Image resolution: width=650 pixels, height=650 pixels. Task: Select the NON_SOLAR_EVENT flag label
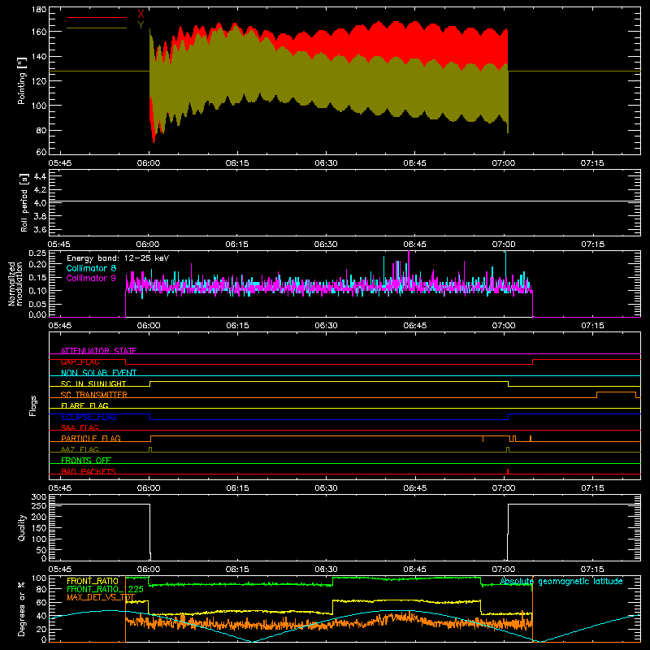(98, 373)
